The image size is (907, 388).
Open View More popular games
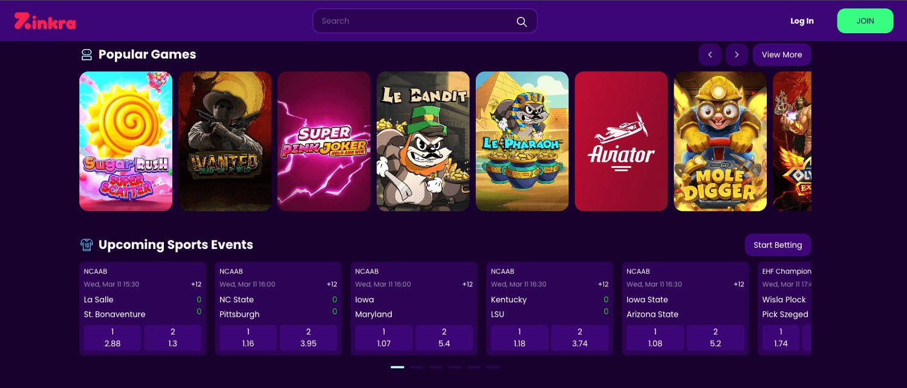(x=781, y=55)
